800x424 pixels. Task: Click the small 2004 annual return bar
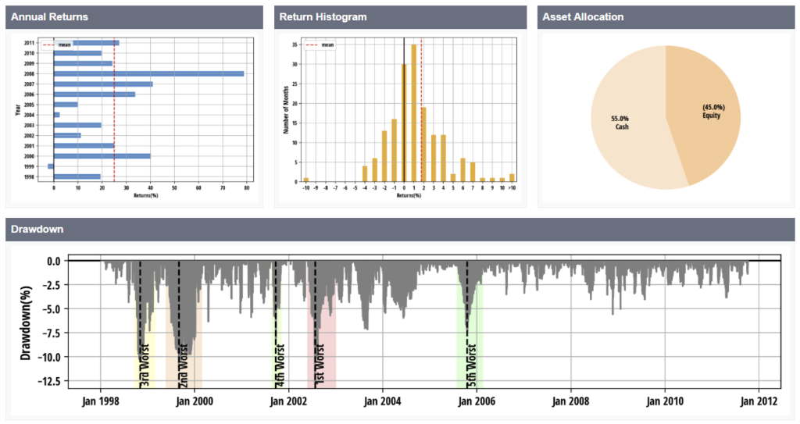[x=56, y=115]
